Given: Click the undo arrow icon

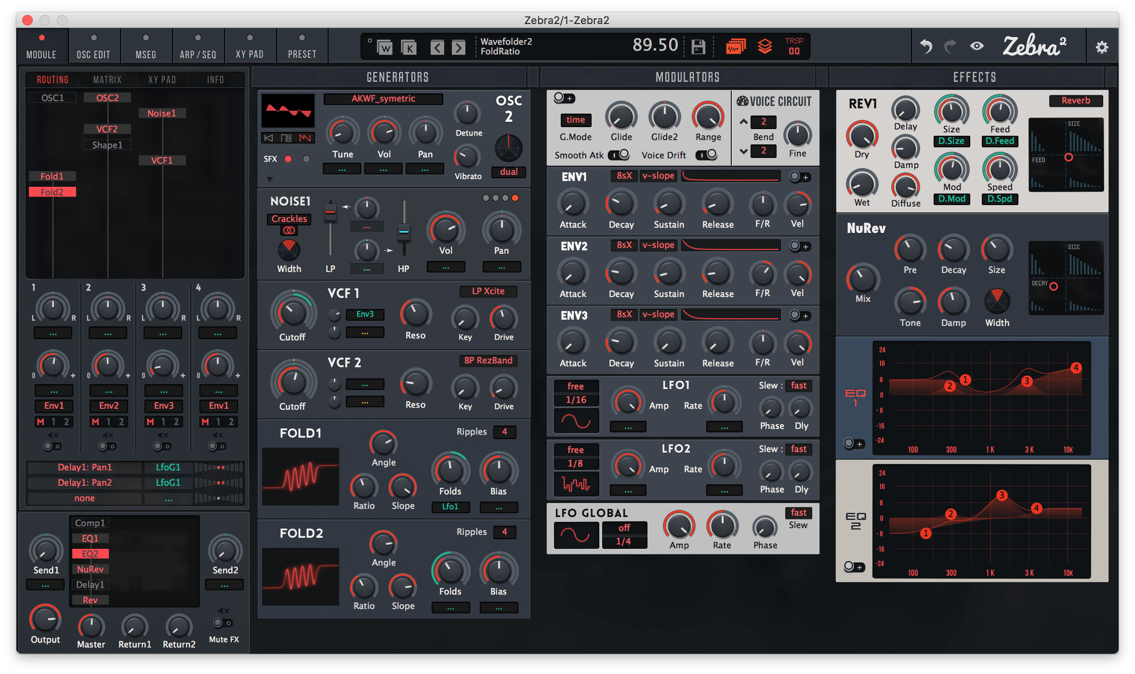Looking at the screenshot, I should point(925,46).
